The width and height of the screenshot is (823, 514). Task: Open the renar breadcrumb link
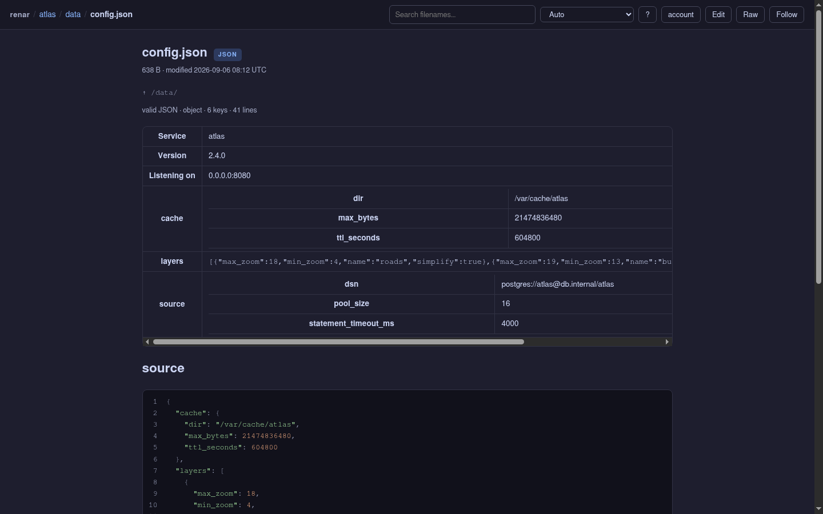(x=19, y=15)
